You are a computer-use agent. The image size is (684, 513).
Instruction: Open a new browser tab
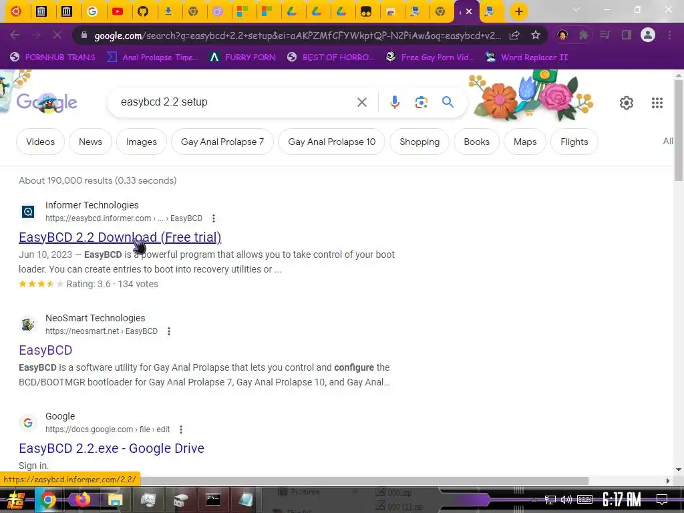pyautogui.click(x=518, y=11)
